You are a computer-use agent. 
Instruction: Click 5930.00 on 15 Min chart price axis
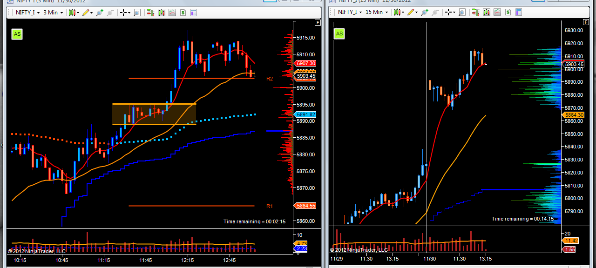(574, 30)
